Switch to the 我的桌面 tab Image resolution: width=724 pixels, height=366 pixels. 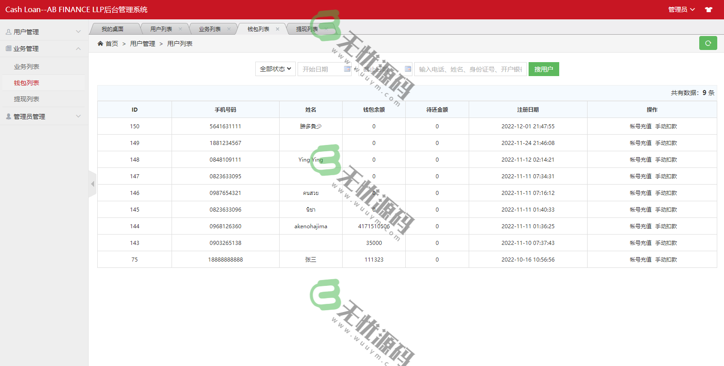(x=113, y=29)
